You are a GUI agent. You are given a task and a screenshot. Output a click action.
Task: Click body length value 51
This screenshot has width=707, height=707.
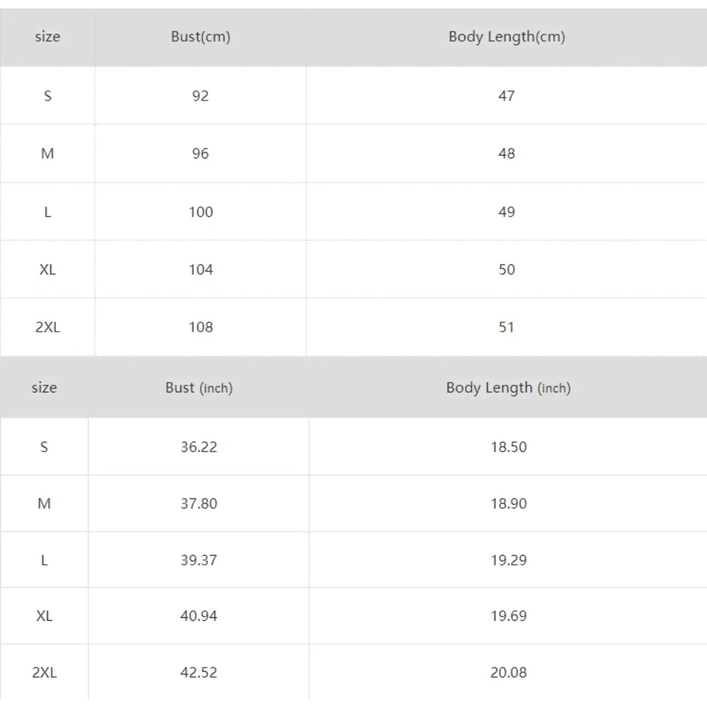[x=506, y=327]
